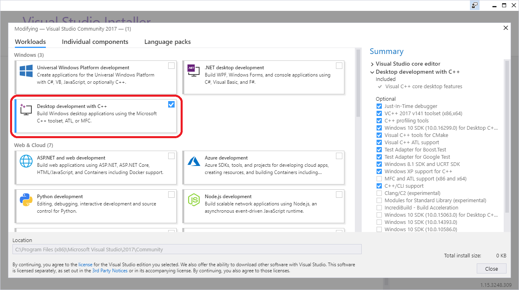The width and height of the screenshot is (519, 290).
Task: Open the Individual components tab
Action: [x=95, y=42]
